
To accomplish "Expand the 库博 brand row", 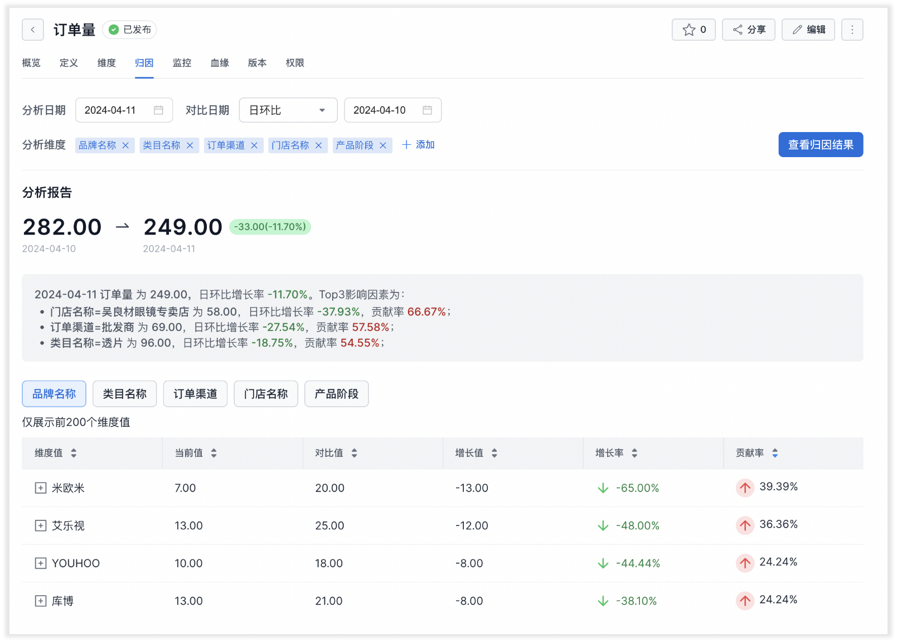I will (x=41, y=601).
